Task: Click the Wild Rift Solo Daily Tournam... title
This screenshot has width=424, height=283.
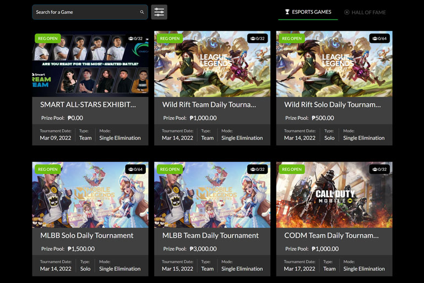Action: point(333,104)
